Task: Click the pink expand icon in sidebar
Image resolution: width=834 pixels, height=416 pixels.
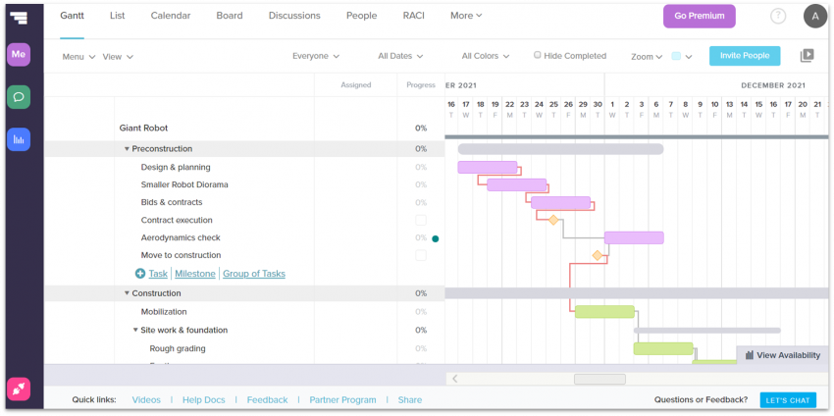Action: (19, 389)
